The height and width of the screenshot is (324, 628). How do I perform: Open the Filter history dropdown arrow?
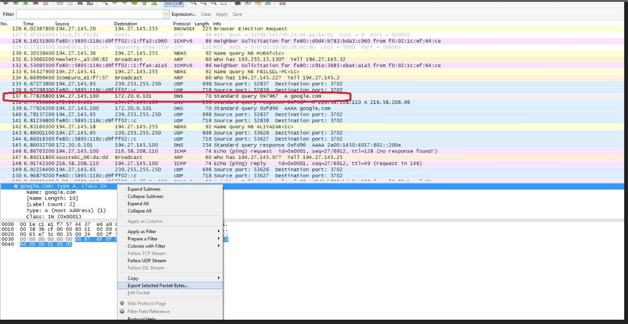coord(167,14)
